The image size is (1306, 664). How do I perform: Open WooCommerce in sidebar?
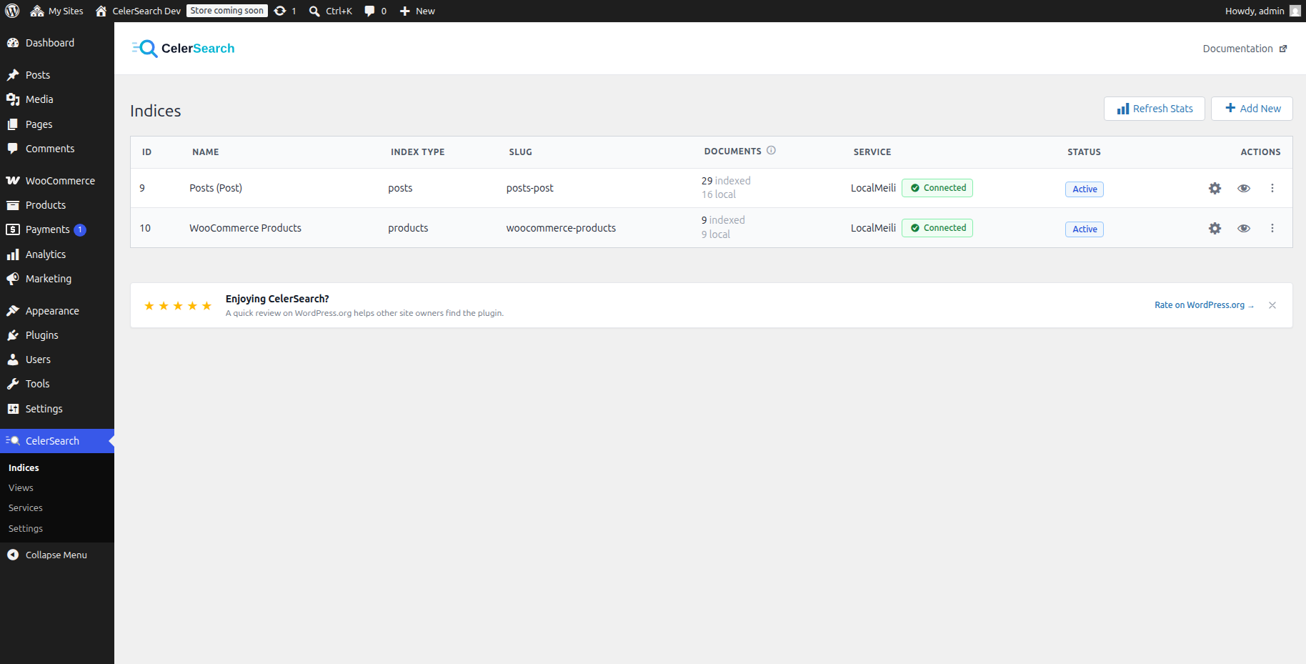tap(57, 181)
